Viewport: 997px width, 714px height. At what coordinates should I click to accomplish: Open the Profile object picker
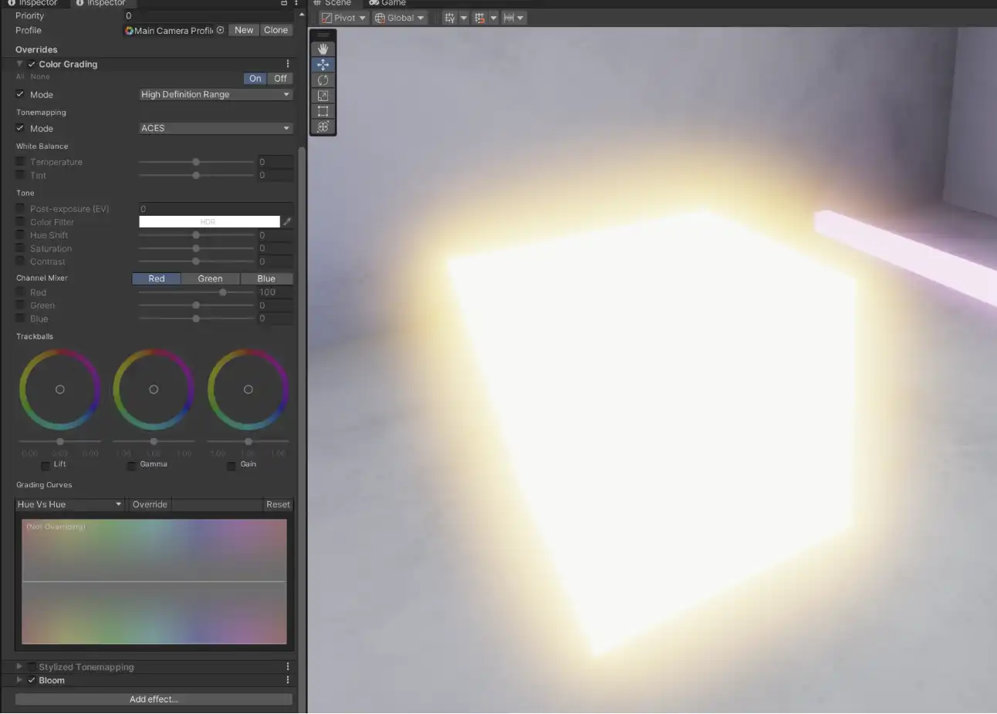[220, 30]
